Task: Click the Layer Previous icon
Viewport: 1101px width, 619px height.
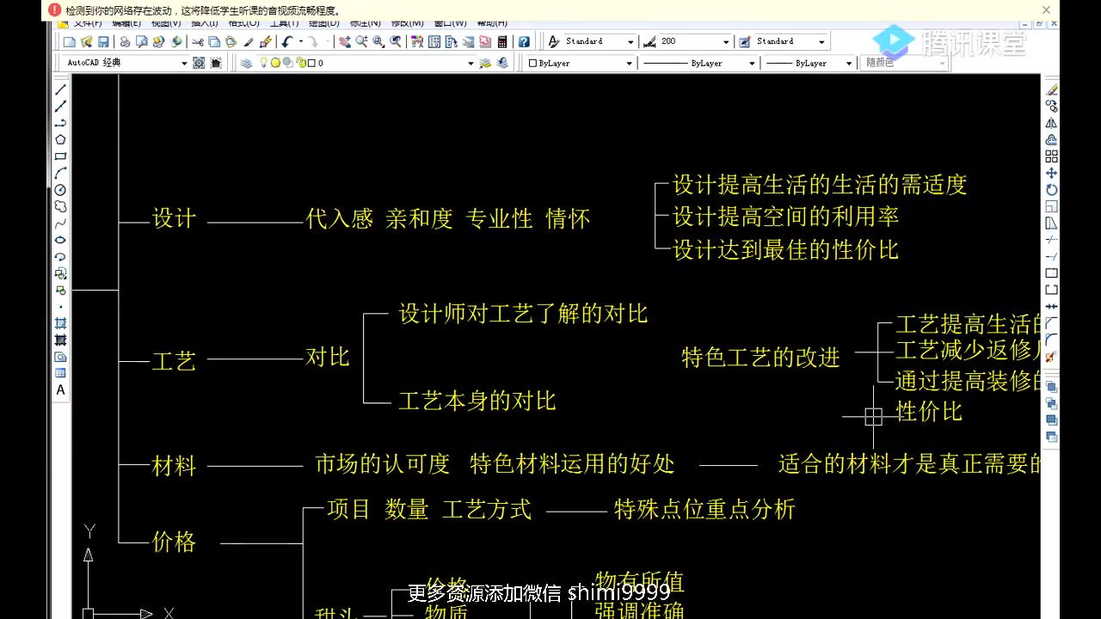Action: [x=503, y=63]
